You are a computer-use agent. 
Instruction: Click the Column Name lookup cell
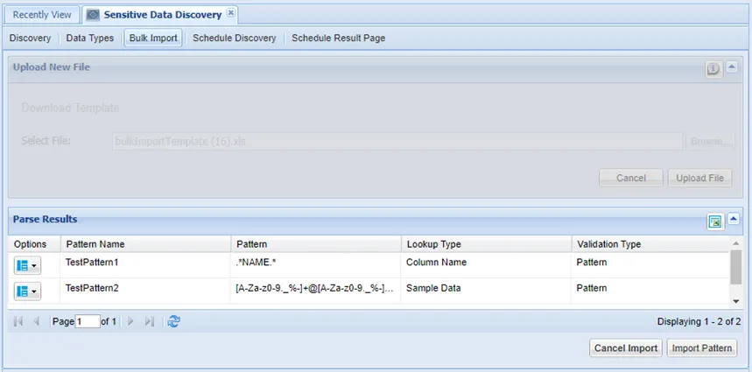click(x=487, y=265)
